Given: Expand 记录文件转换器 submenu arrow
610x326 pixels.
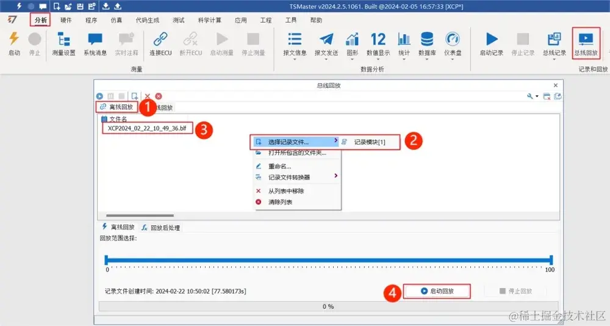Looking at the screenshot, I should tap(335, 176).
